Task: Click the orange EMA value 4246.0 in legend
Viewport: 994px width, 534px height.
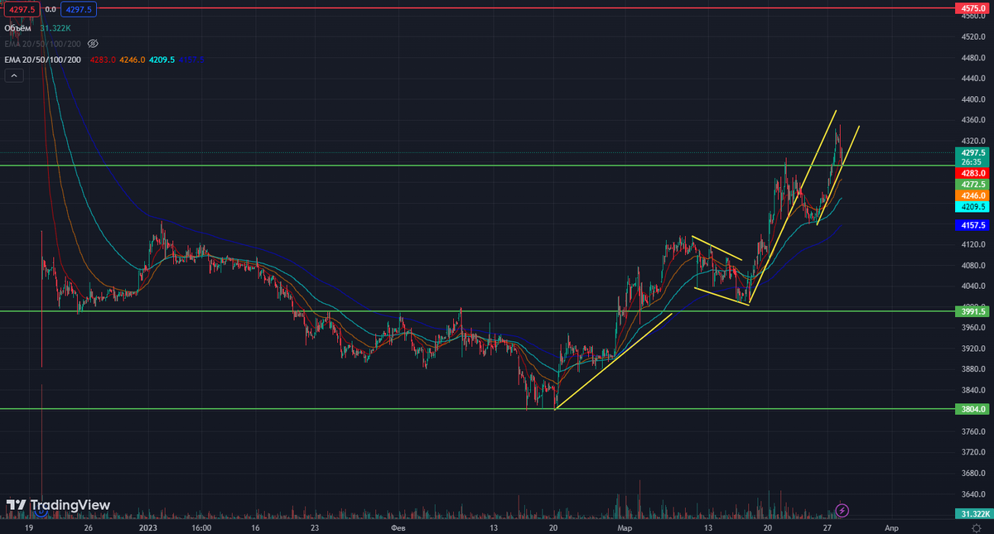Action: [x=132, y=60]
